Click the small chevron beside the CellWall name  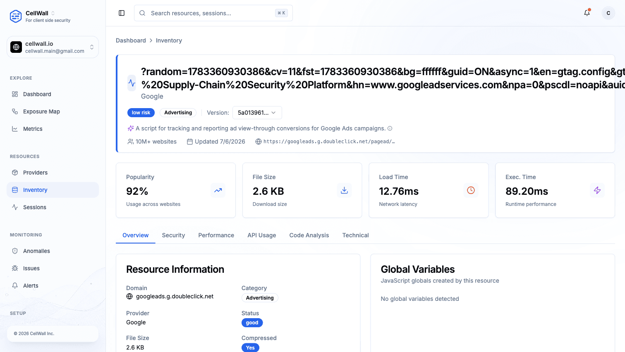tap(53, 13)
